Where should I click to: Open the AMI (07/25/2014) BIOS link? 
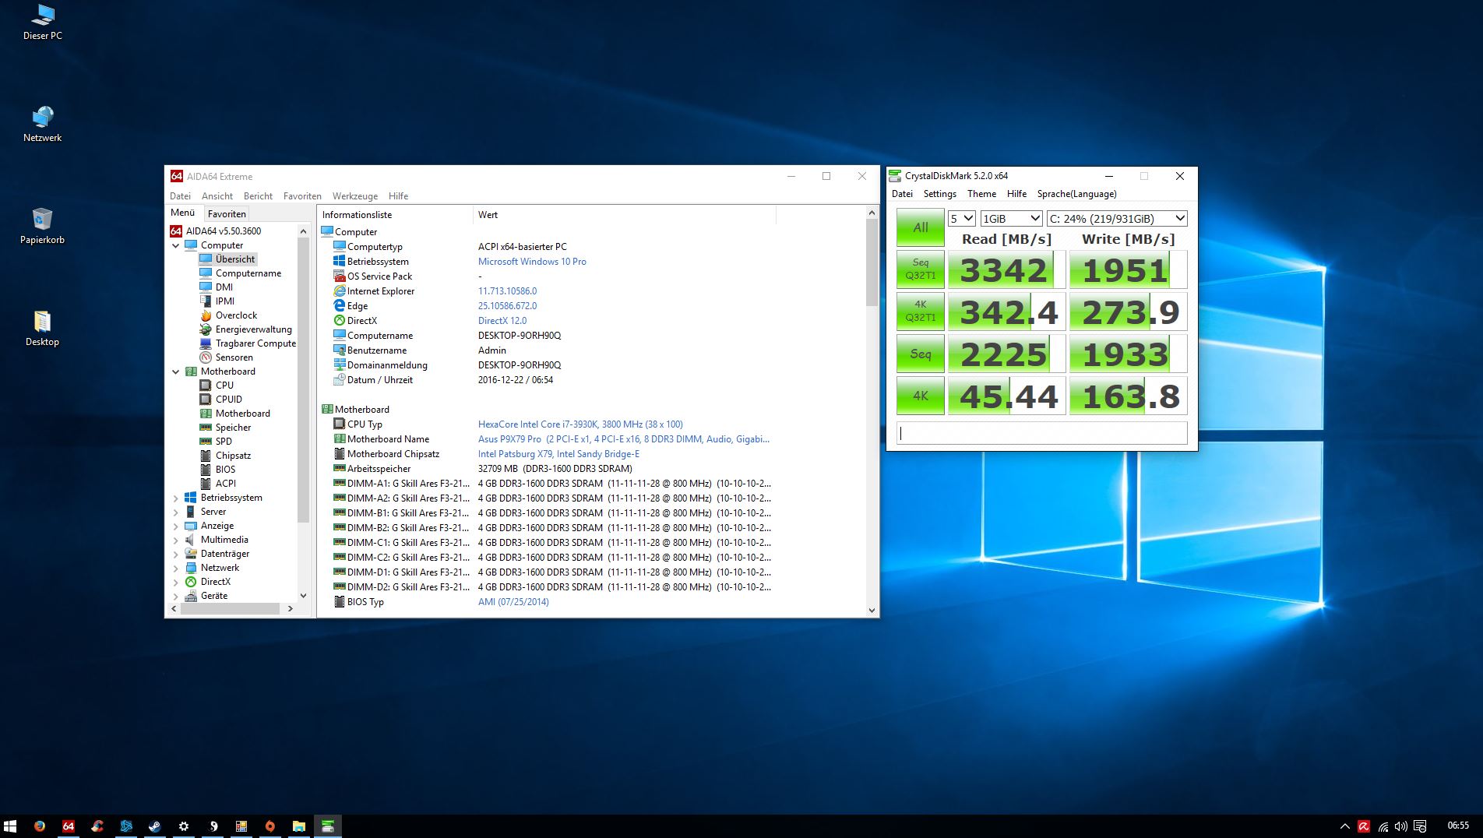click(513, 602)
